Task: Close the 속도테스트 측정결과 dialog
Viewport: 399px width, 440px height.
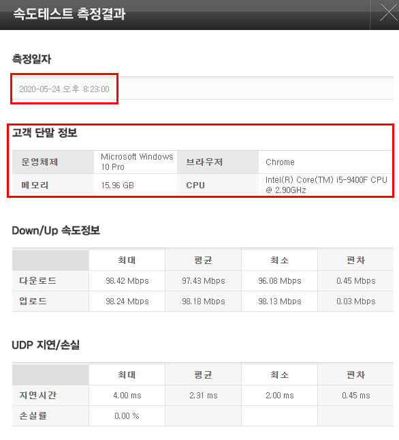Action: [388, 13]
